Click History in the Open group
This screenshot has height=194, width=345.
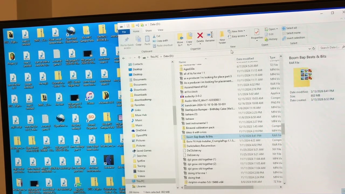[271, 39]
